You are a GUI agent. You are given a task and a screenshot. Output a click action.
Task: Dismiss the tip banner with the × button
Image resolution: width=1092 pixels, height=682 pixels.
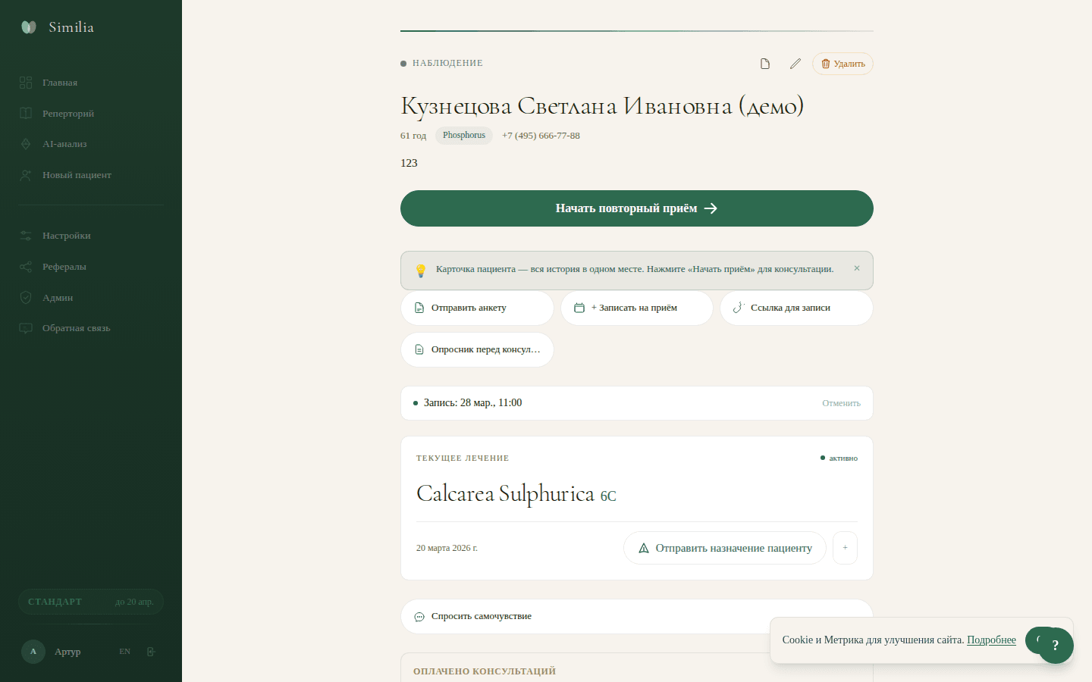pos(856,267)
